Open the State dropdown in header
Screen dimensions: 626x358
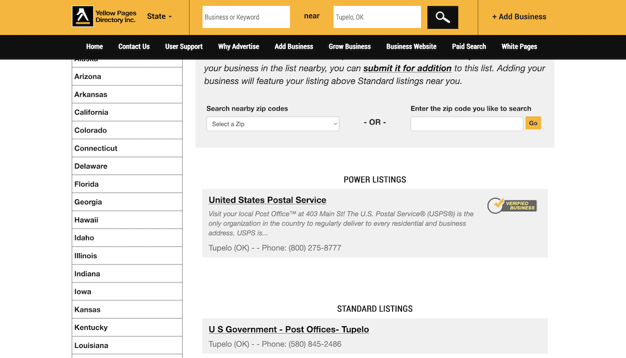pos(159,16)
